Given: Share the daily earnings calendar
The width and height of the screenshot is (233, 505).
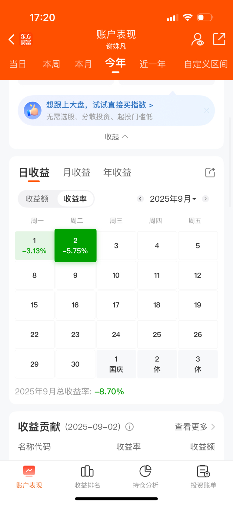Looking at the screenshot, I should tap(210, 173).
